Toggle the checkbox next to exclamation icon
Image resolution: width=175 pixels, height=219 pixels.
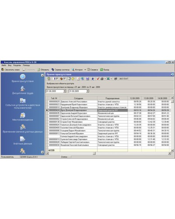click(57, 79)
